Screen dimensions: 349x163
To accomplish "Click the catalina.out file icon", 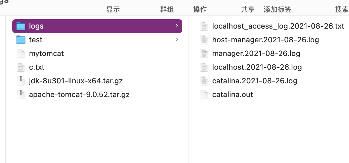I will coord(204,95).
